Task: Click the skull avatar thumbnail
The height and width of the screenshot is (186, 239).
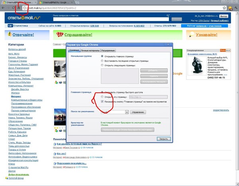Action: pyautogui.click(x=60, y=69)
